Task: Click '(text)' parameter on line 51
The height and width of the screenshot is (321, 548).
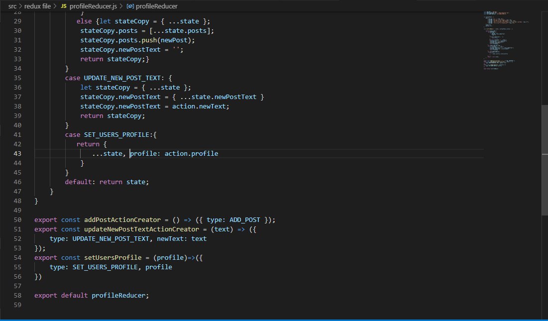Action: [x=222, y=229]
